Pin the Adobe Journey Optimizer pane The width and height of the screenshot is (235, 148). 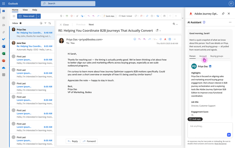coord(223,14)
